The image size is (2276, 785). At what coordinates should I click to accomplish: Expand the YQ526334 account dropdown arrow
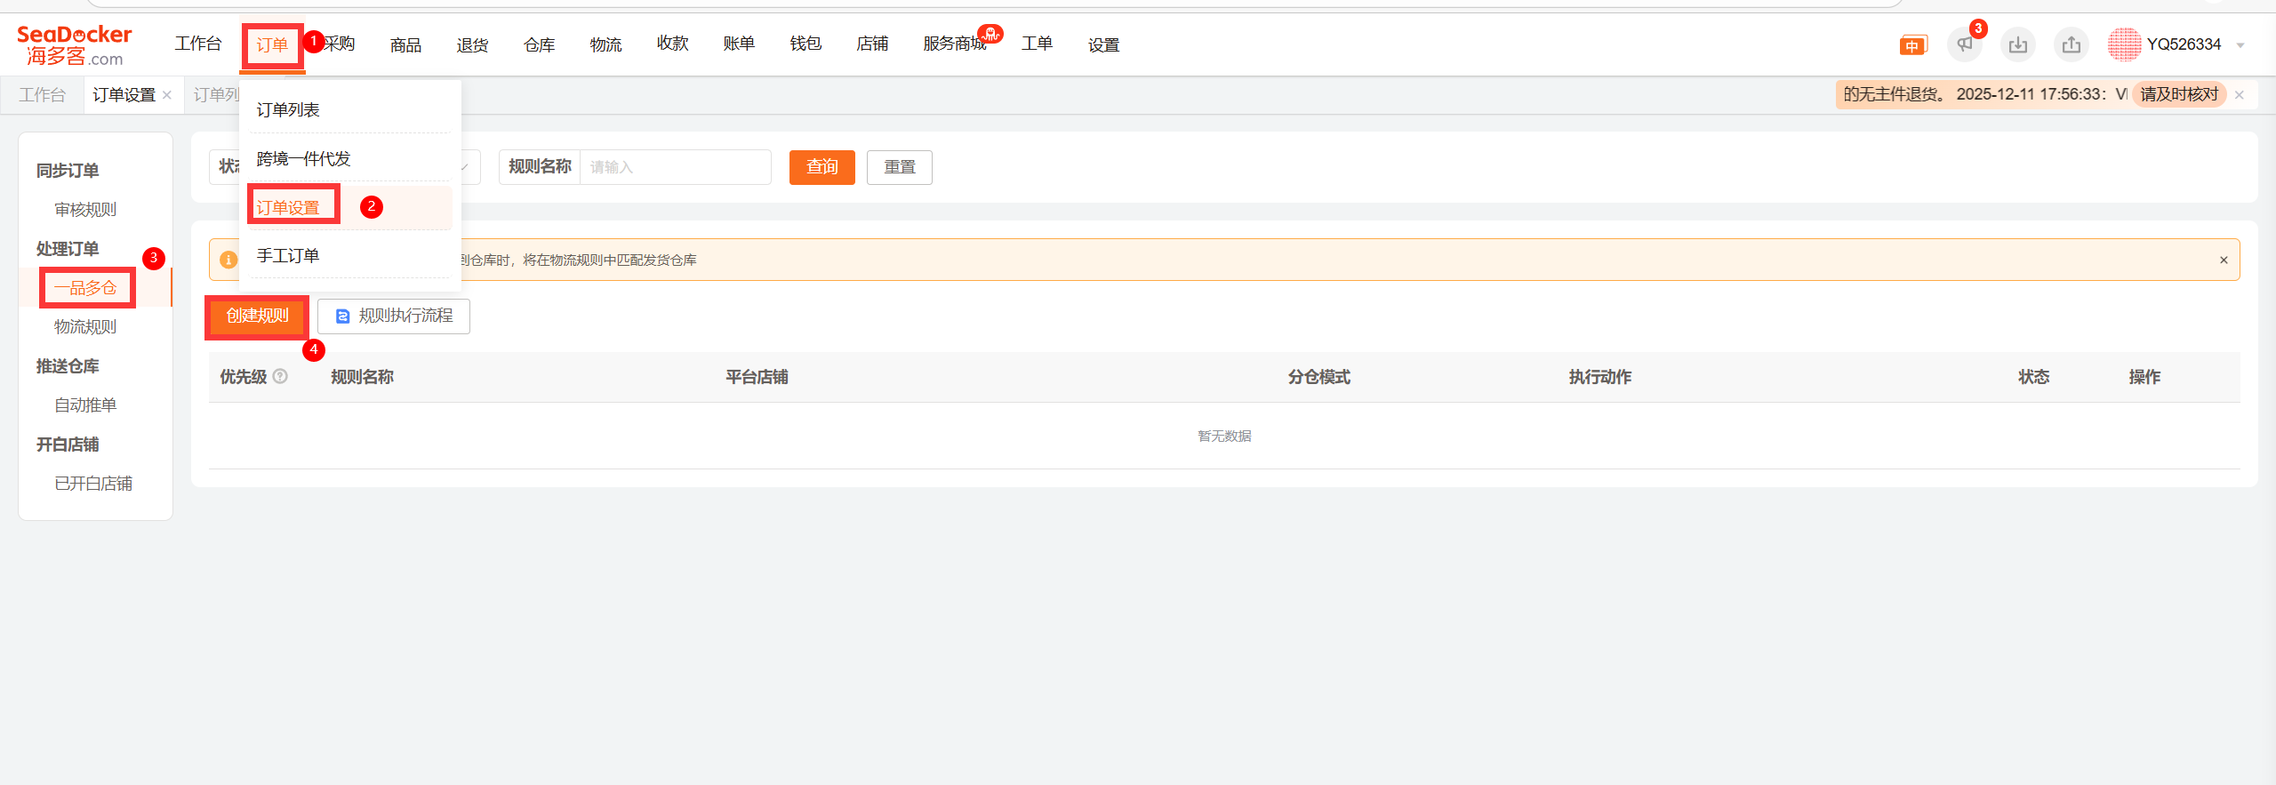[2240, 45]
